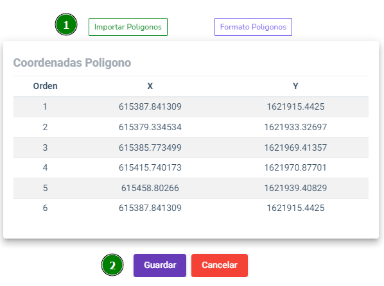384x286 pixels.
Task: Click the Coordenadas Poligono heading
Action: pyautogui.click(x=72, y=63)
